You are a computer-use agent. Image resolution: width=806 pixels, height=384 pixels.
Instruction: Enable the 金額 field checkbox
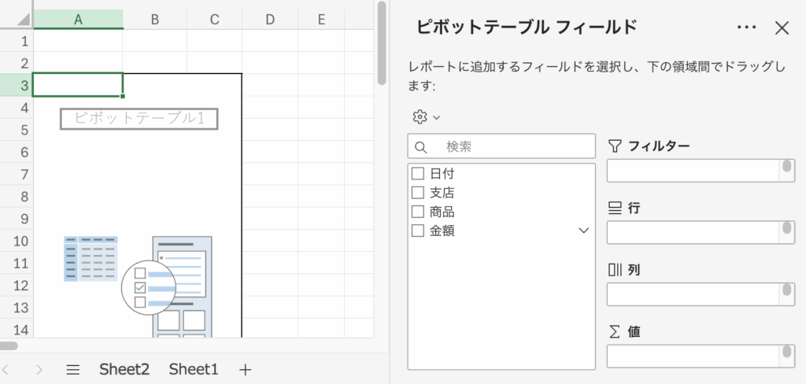418,231
